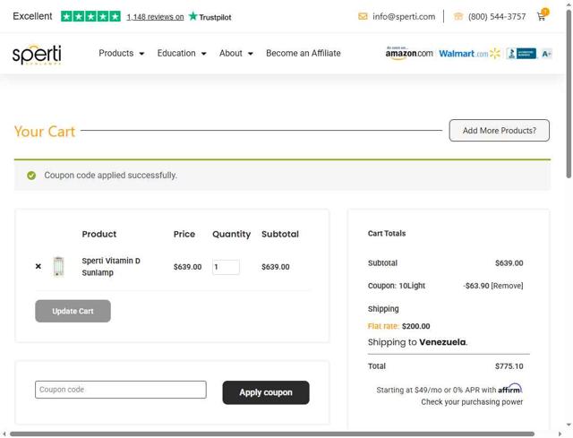Click the Add More Products? button
This screenshot has height=438, width=573.
pyautogui.click(x=500, y=130)
